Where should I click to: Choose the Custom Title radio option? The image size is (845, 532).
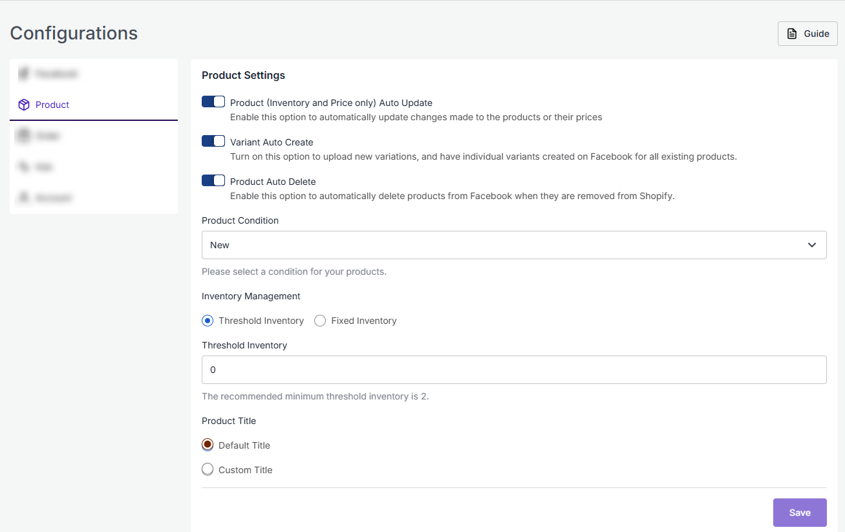click(x=208, y=469)
